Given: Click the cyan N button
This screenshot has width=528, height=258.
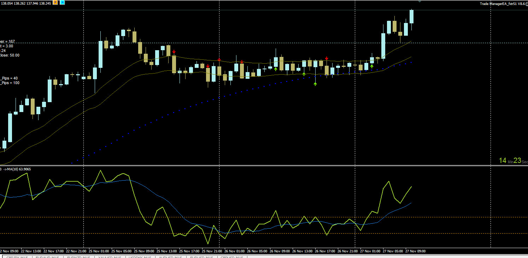Looking at the screenshot, I should [62, 2].
